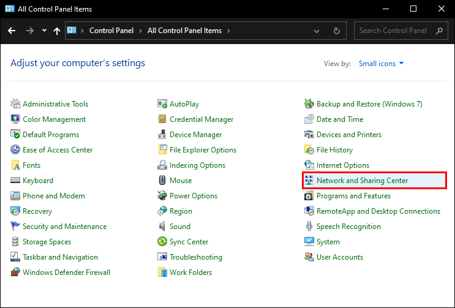Click the Credential Manager safe icon
The height and width of the screenshot is (308, 455).
[162, 119]
